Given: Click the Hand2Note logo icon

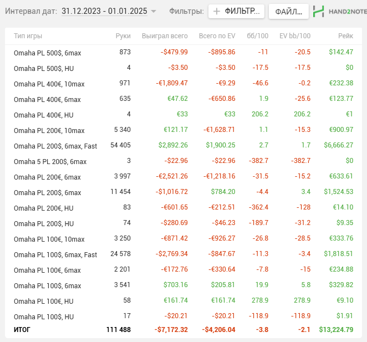Looking at the screenshot, I should point(319,11).
